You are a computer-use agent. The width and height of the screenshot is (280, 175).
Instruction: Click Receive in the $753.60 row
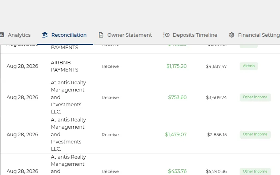coord(110,97)
